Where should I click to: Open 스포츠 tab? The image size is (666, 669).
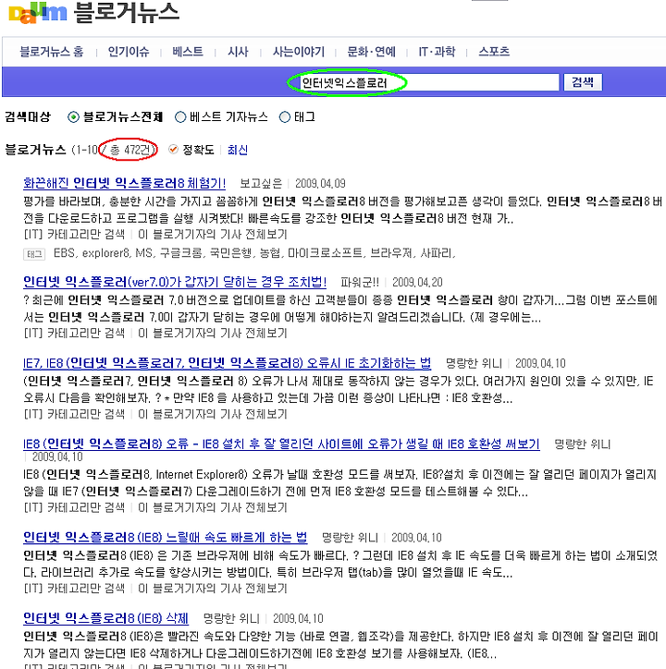[494, 52]
